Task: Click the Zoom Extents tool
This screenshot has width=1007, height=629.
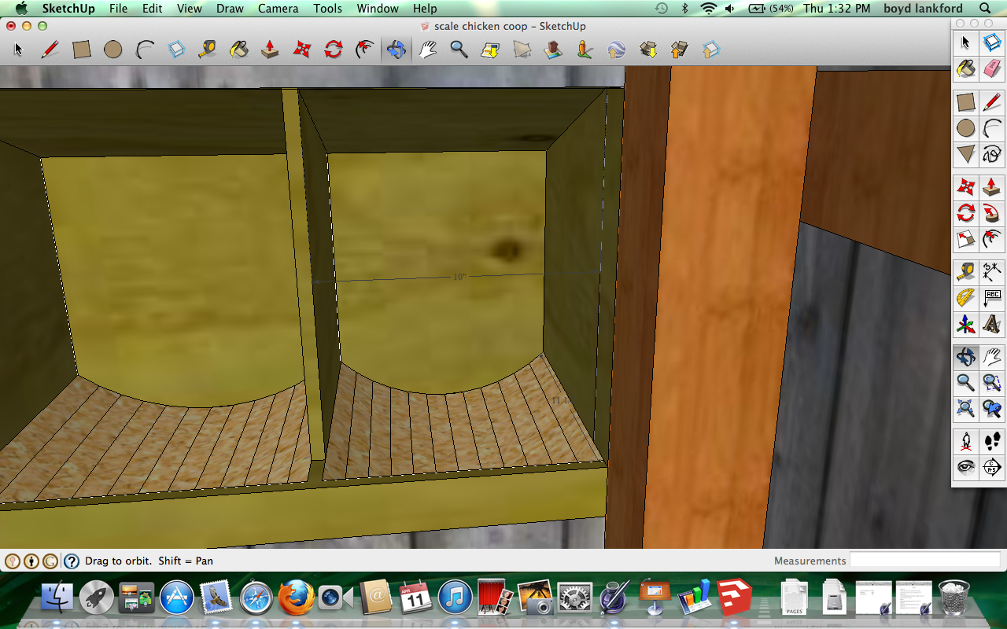Action: pyautogui.click(x=966, y=408)
